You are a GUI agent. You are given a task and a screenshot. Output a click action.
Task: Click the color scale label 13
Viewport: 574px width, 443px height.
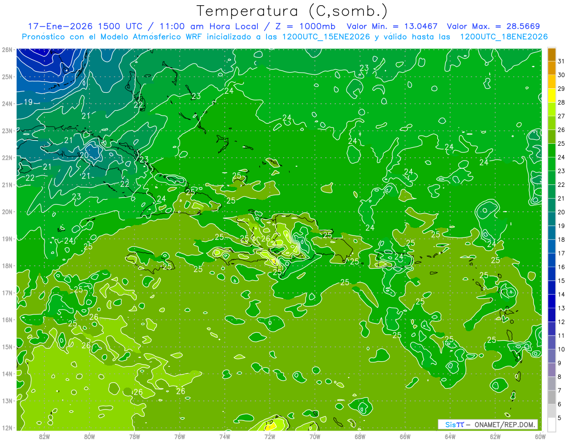[562, 308]
